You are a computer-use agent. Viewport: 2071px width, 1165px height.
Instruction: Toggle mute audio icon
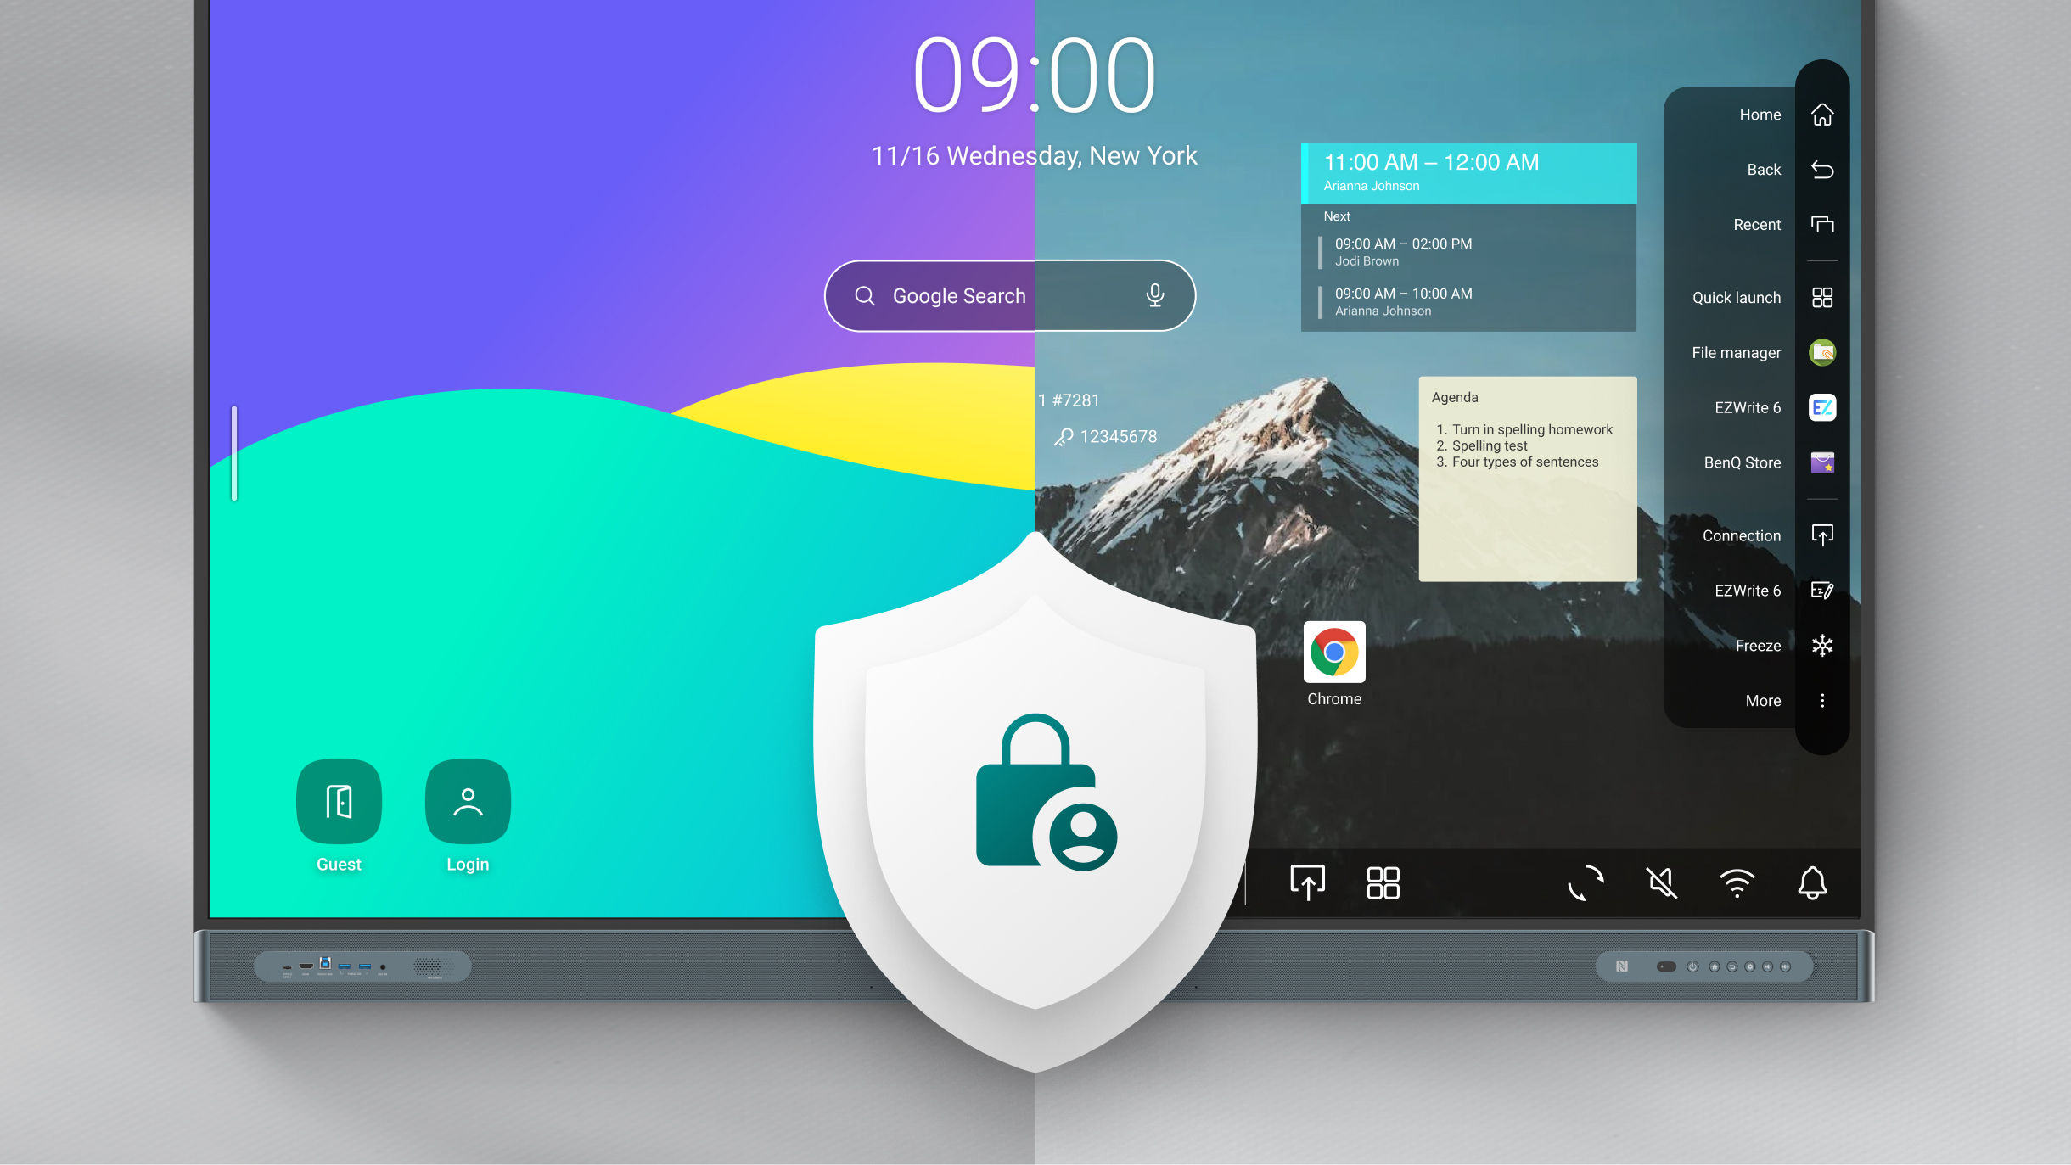point(1660,882)
